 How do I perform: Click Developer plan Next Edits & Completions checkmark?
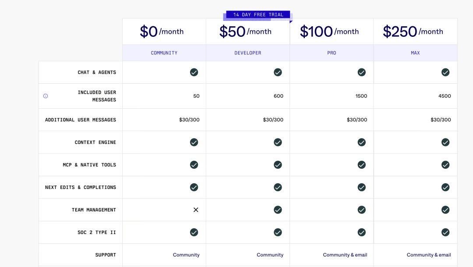[x=278, y=187]
